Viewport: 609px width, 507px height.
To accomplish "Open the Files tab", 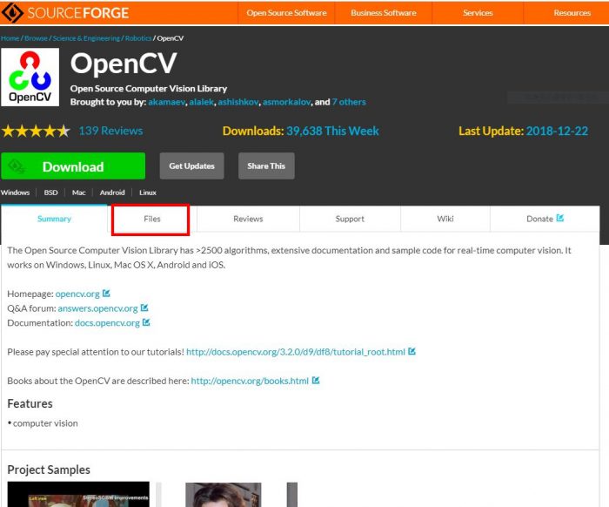I will (x=151, y=219).
